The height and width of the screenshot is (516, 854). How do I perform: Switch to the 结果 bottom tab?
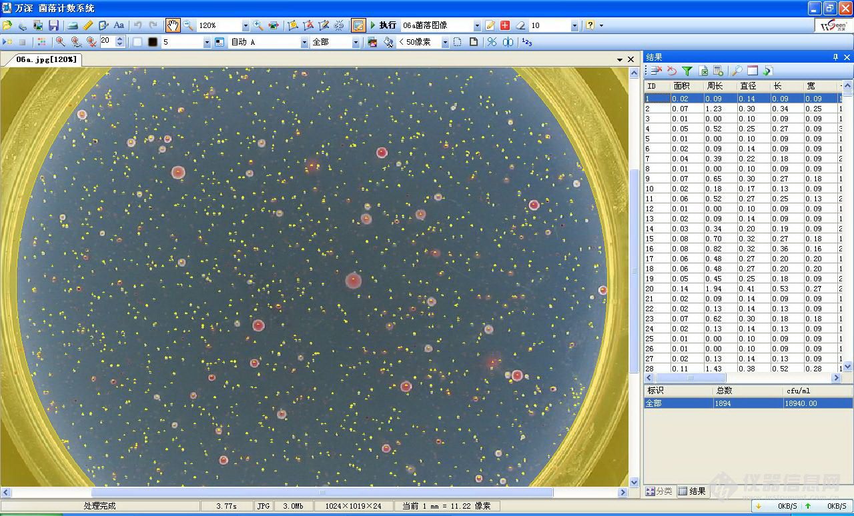pos(693,491)
